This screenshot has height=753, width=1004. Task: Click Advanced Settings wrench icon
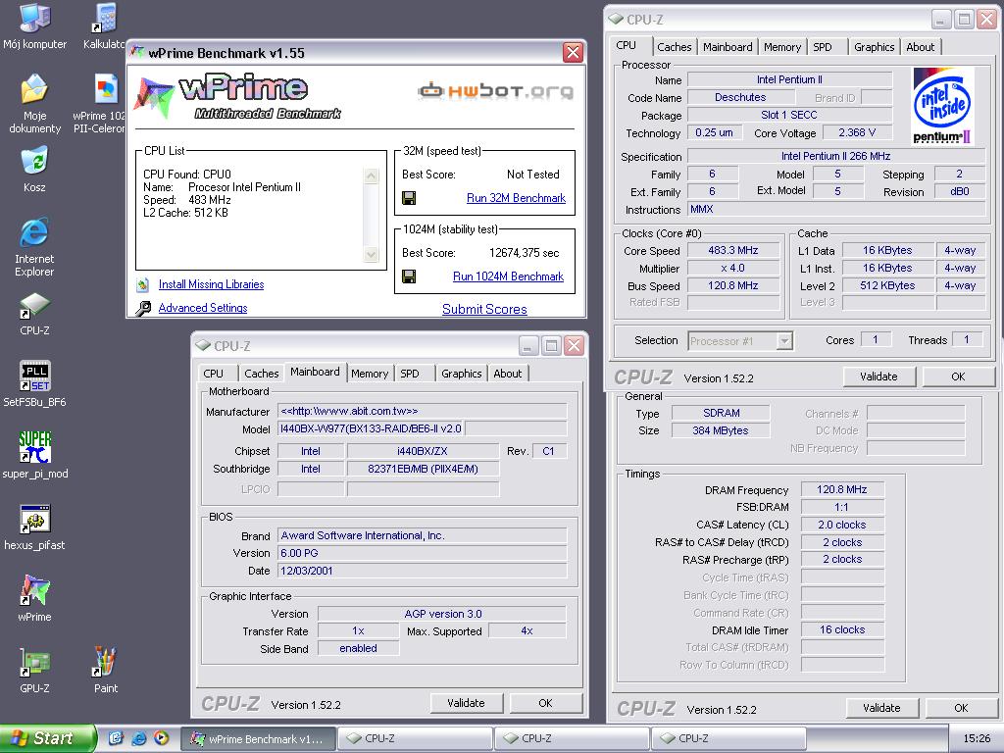coord(143,308)
